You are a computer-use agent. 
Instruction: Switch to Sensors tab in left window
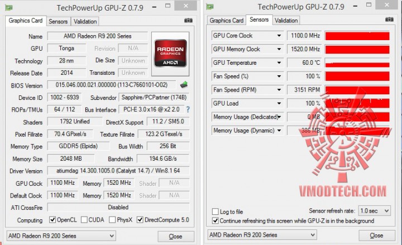58,21
